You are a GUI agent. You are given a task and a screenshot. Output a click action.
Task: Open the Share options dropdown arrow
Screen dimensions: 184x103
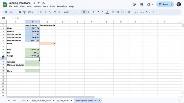pyautogui.click(x=172, y=4)
